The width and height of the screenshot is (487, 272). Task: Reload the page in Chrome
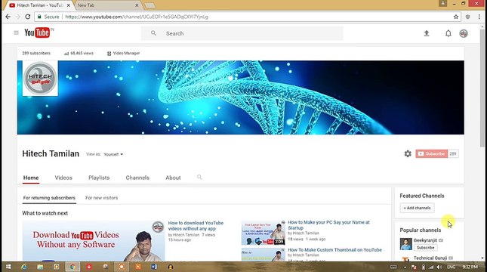click(x=28, y=17)
